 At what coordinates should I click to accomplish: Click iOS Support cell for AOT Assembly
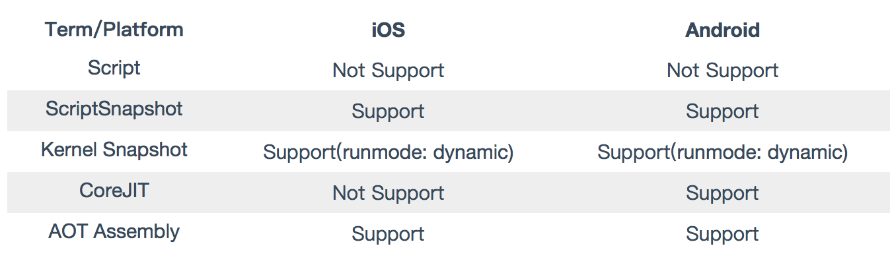388,234
